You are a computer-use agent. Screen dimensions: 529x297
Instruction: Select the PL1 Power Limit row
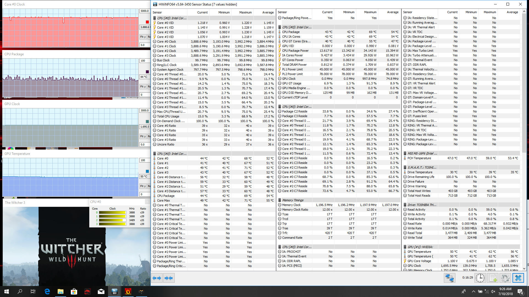[338, 69]
